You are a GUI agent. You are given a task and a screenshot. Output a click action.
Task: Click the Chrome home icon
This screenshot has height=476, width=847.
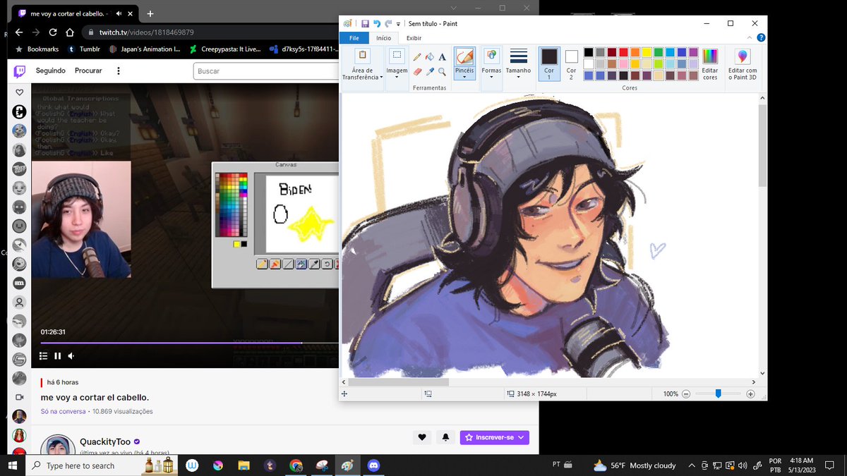(70, 32)
